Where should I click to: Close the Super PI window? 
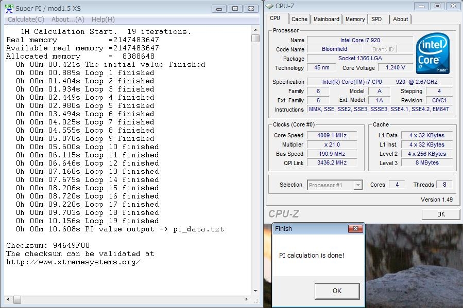pos(251,8)
